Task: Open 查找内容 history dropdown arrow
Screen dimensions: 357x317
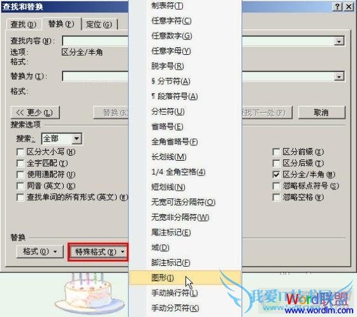Action: click(x=339, y=41)
